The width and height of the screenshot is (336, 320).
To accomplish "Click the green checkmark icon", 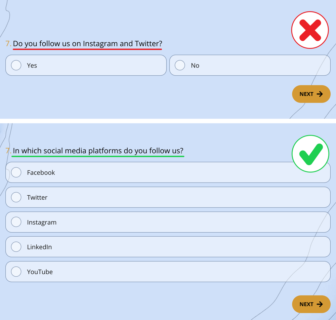I will [310, 154].
